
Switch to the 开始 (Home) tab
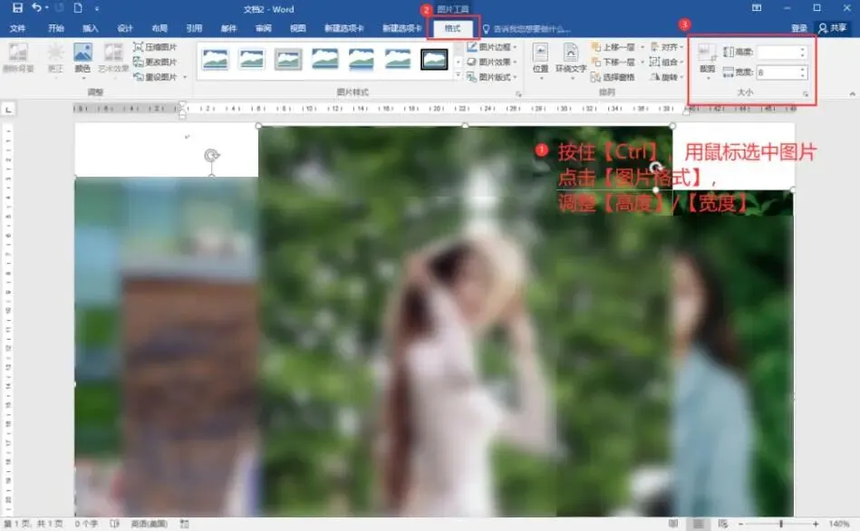click(x=56, y=28)
